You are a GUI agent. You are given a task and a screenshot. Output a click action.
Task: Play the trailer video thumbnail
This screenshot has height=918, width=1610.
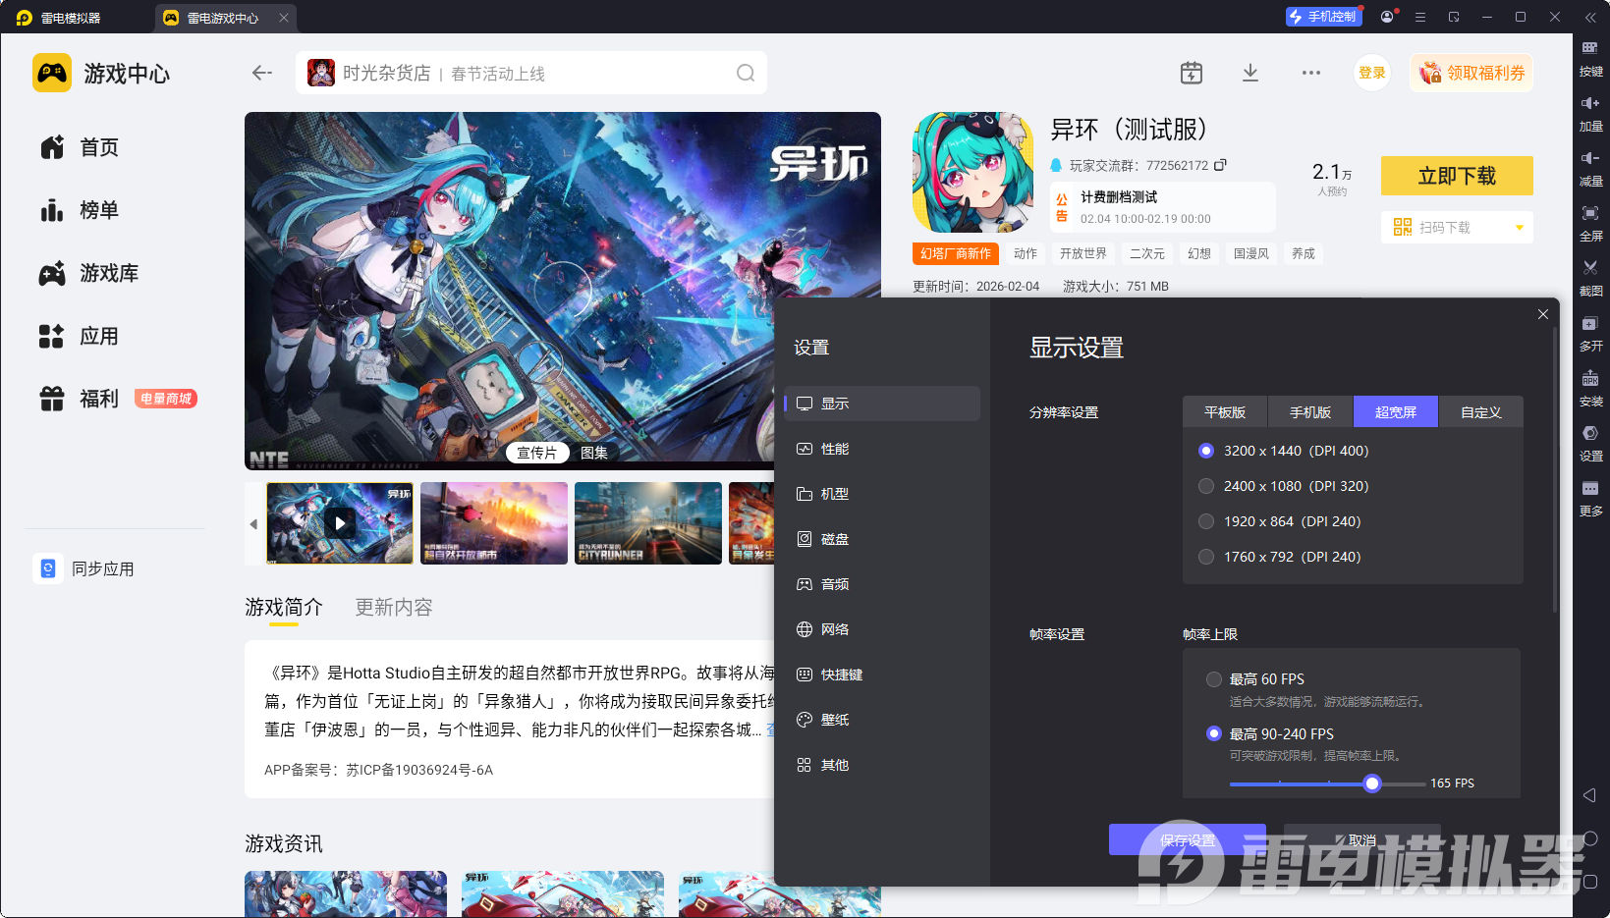pos(340,523)
